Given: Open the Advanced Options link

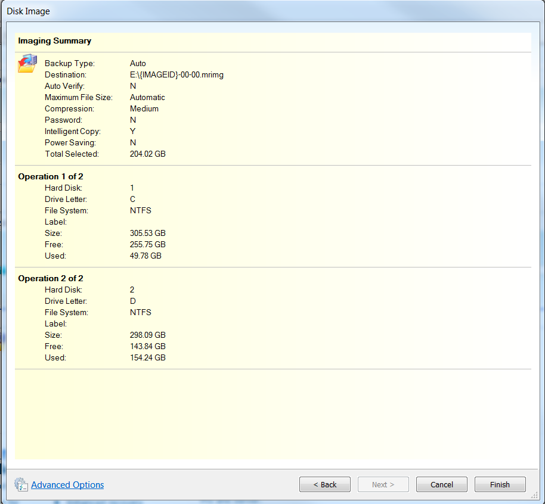Looking at the screenshot, I should coord(67,485).
